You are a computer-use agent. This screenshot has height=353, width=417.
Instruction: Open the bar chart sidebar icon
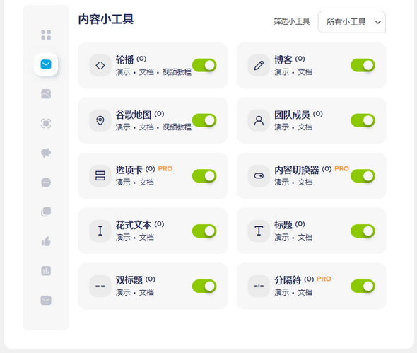point(46,271)
